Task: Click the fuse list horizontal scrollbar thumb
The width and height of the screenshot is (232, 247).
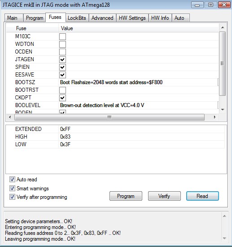Action: pos(109,117)
